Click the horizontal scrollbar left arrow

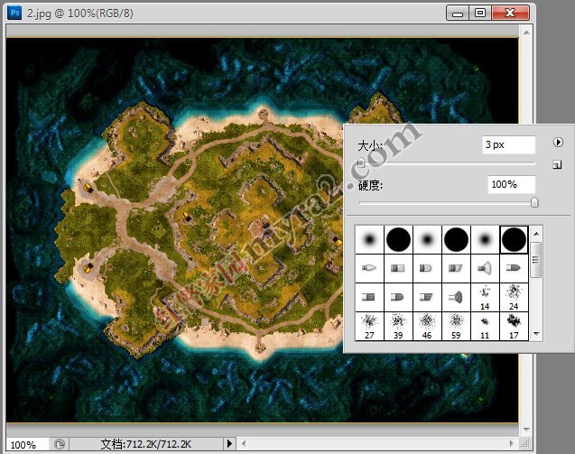pyautogui.click(x=244, y=444)
